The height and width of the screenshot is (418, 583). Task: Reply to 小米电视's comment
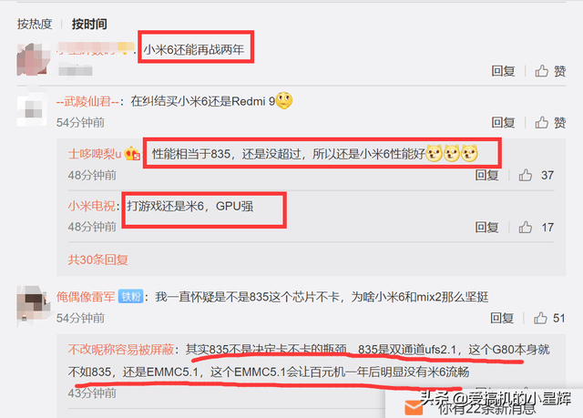486,227
